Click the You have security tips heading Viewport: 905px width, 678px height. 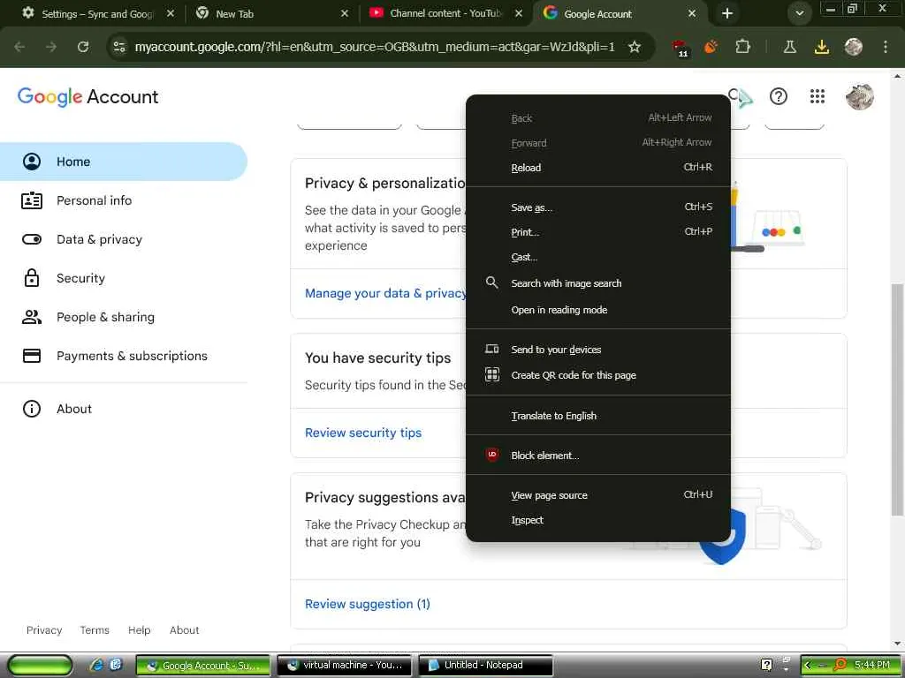click(x=378, y=358)
